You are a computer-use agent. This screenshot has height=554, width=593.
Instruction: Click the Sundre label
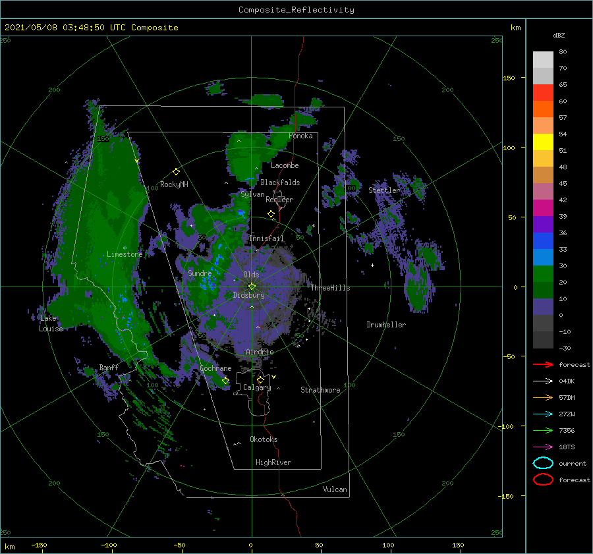tap(200, 273)
